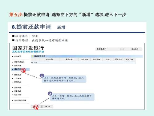Click the 应付本金 column header
The image size is (154, 116).
click(x=85, y=59)
